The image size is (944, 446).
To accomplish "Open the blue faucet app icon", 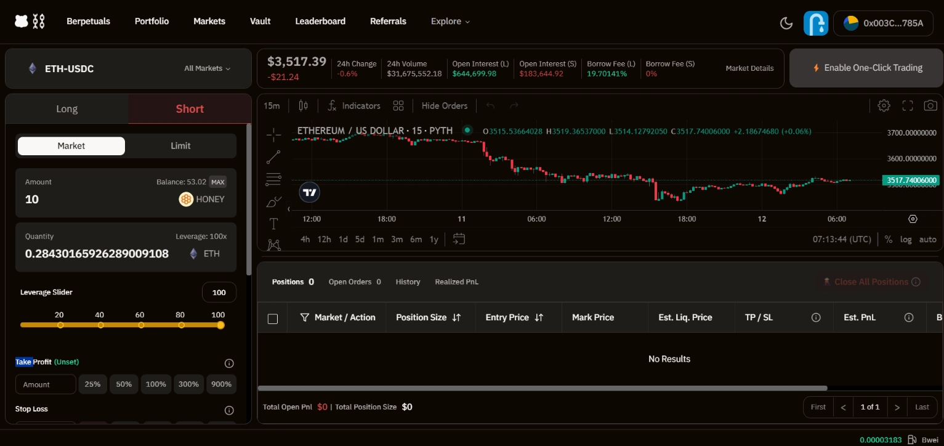I will 816,23.
